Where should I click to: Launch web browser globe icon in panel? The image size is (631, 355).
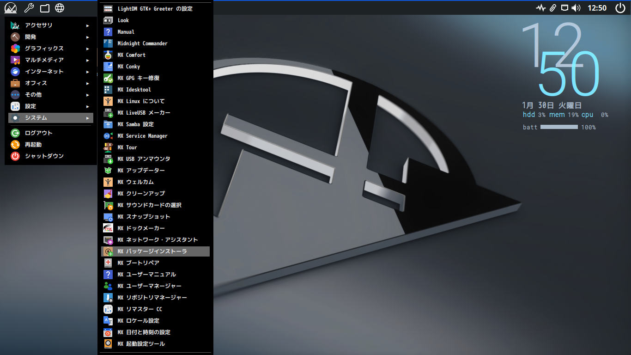(x=60, y=8)
